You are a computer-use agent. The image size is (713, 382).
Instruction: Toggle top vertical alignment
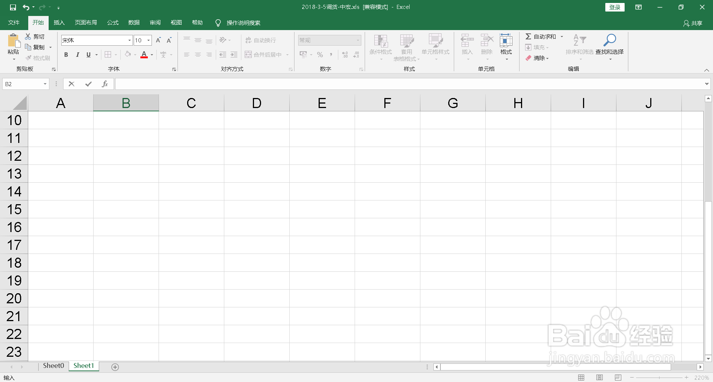tap(187, 40)
